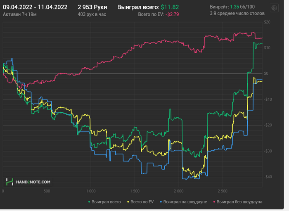Click the $0 y-axis label
This screenshot has width=289, height=211.
coord(266,73)
